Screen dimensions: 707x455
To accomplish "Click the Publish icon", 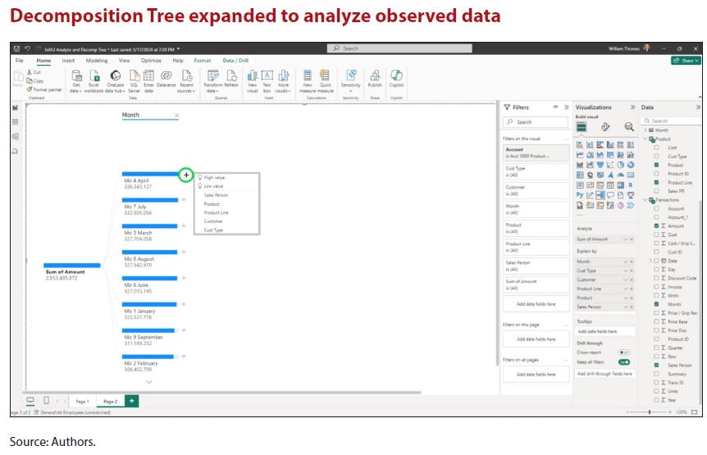I will pos(375,75).
